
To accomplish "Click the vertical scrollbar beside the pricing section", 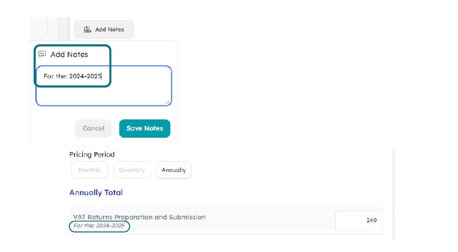I will pyautogui.click(x=393, y=194).
